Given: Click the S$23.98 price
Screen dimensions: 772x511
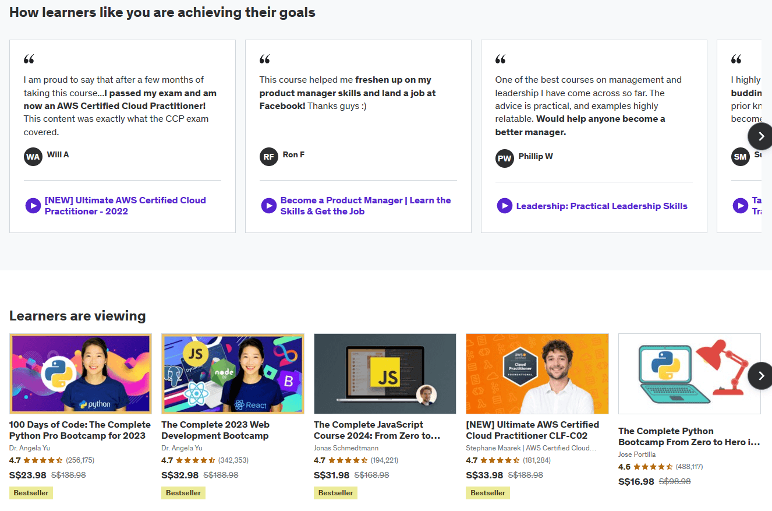Looking at the screenshot, I should (x=28, y=475).
